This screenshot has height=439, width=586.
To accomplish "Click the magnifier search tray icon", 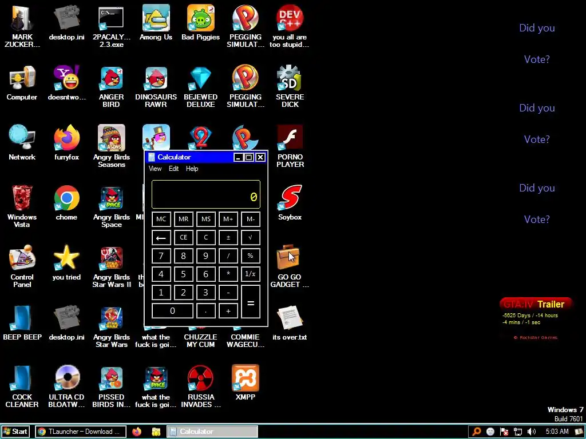I will pos(477,432).
